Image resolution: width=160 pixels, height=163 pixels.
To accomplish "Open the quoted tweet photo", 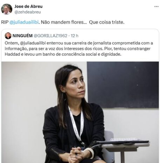I will coord(80,112).
